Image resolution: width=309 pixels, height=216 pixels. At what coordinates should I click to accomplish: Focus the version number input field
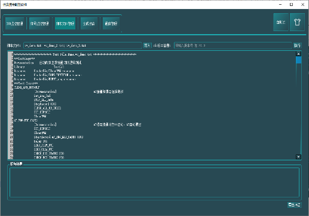pyautogui.click(x=232, y=45)
